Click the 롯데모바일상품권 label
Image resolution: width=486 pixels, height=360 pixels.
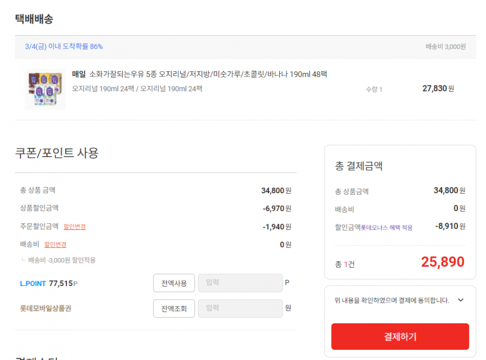click(45, 308)
